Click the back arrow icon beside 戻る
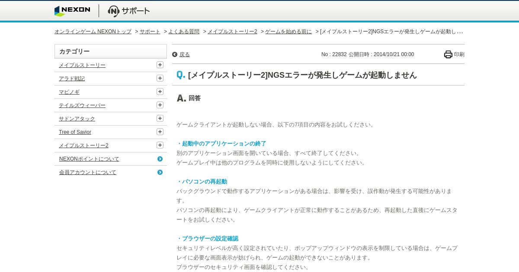 click(x=175, y=54)
